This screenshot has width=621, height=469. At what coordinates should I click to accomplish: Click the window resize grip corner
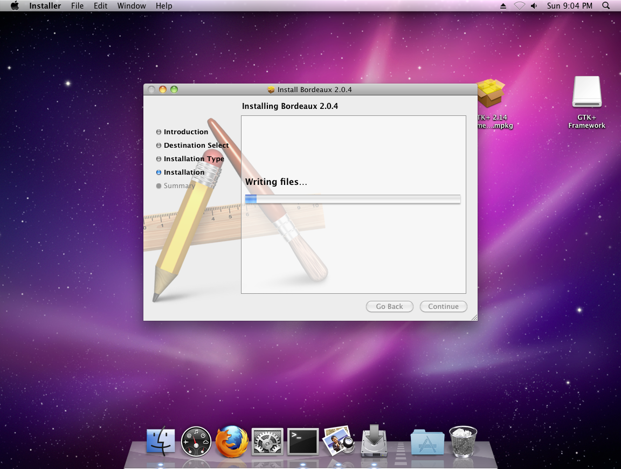[x=474, y=318]
